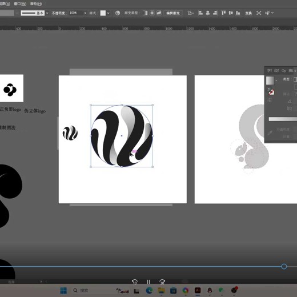The width and height of the screenshot is (297, 297).
Task: Switch to the 段落 panel tab
Action: pos(276,71)
